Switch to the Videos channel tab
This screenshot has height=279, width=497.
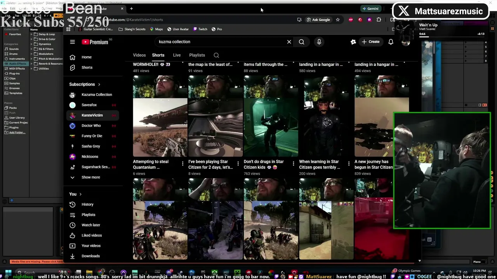139,55
